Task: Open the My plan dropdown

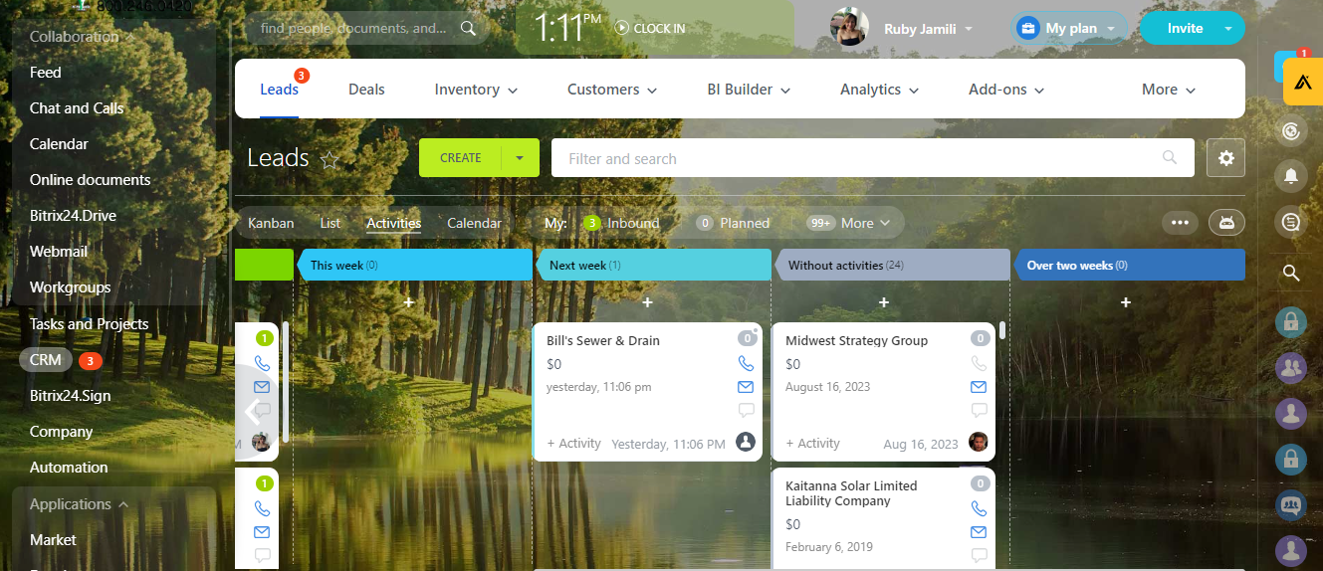Action: tap(1070, 28)
